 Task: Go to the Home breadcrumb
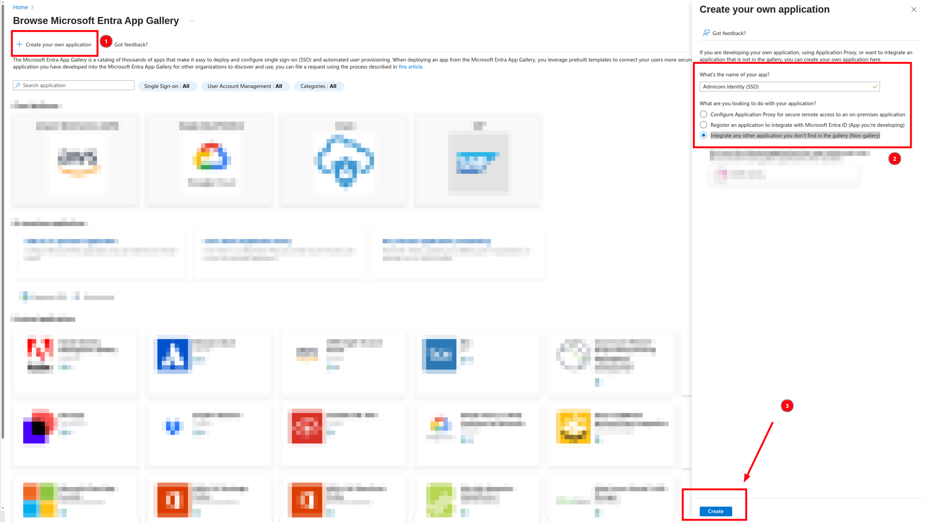click(x=20, y=7)
